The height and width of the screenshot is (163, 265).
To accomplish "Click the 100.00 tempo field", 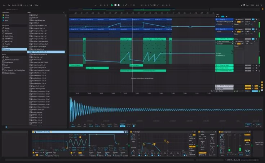I will (14, 5).
